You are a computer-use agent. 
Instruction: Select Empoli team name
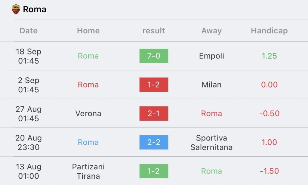coord(211,56)
